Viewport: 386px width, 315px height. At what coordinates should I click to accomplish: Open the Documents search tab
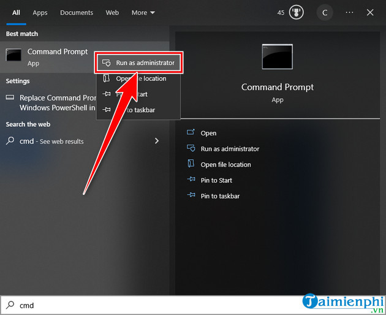point(77,12)
